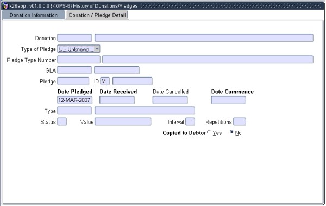Switch to the Donation Information tab
Viewport: 326px width, 206px height.
coord(34,15)
